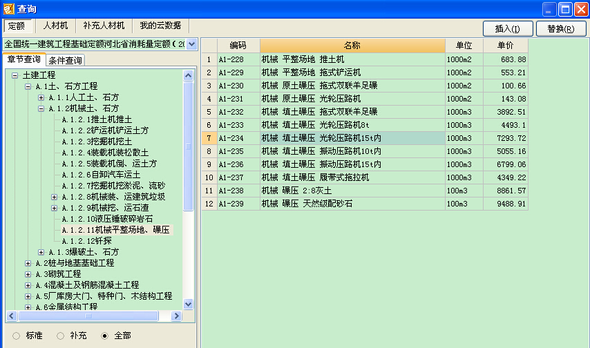Expand the A.2桩与地基基础工程 node

pyautogui.click(x=28, y=263)
